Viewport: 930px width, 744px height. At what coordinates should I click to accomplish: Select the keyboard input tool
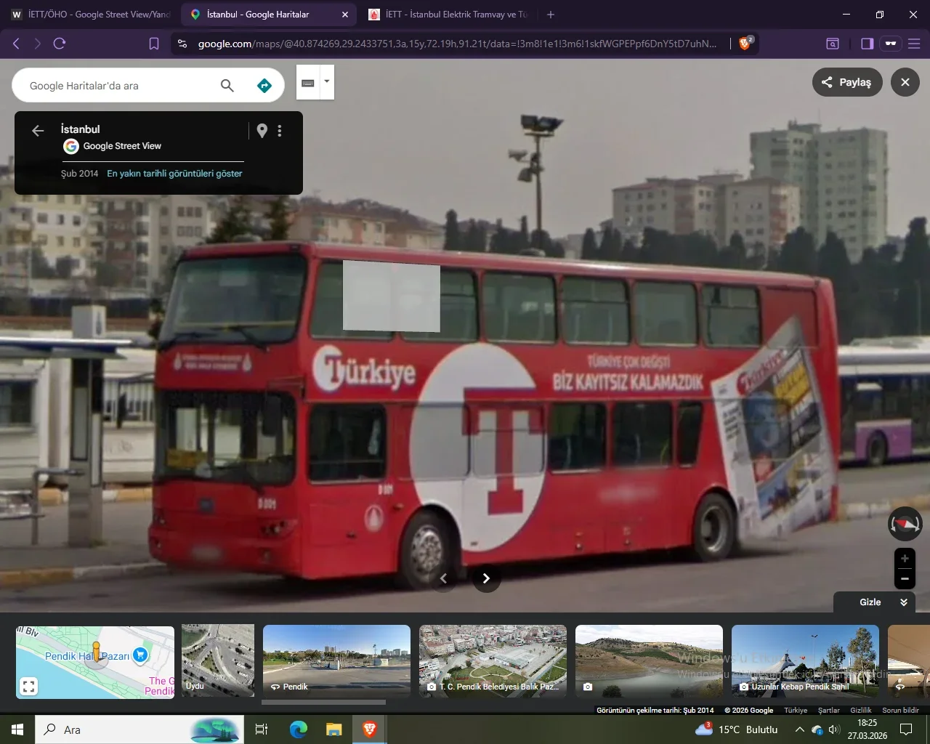[308, 81]
